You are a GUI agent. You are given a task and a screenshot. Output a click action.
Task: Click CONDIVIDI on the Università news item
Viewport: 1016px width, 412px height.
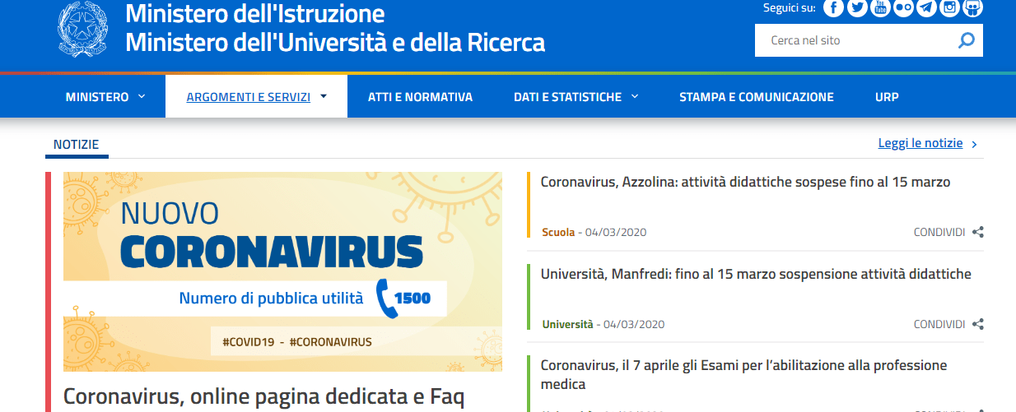pyautogui.click(x=939, y=324)
